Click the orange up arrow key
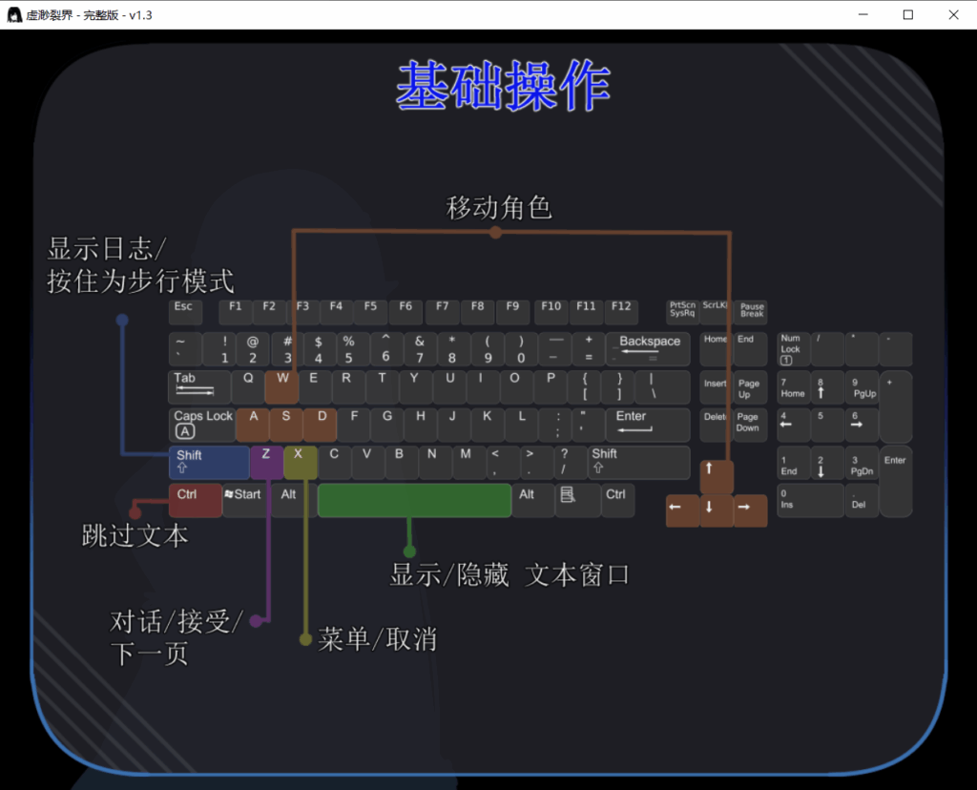The width and height of the screenshot is (977, 790). coord(717,477)
